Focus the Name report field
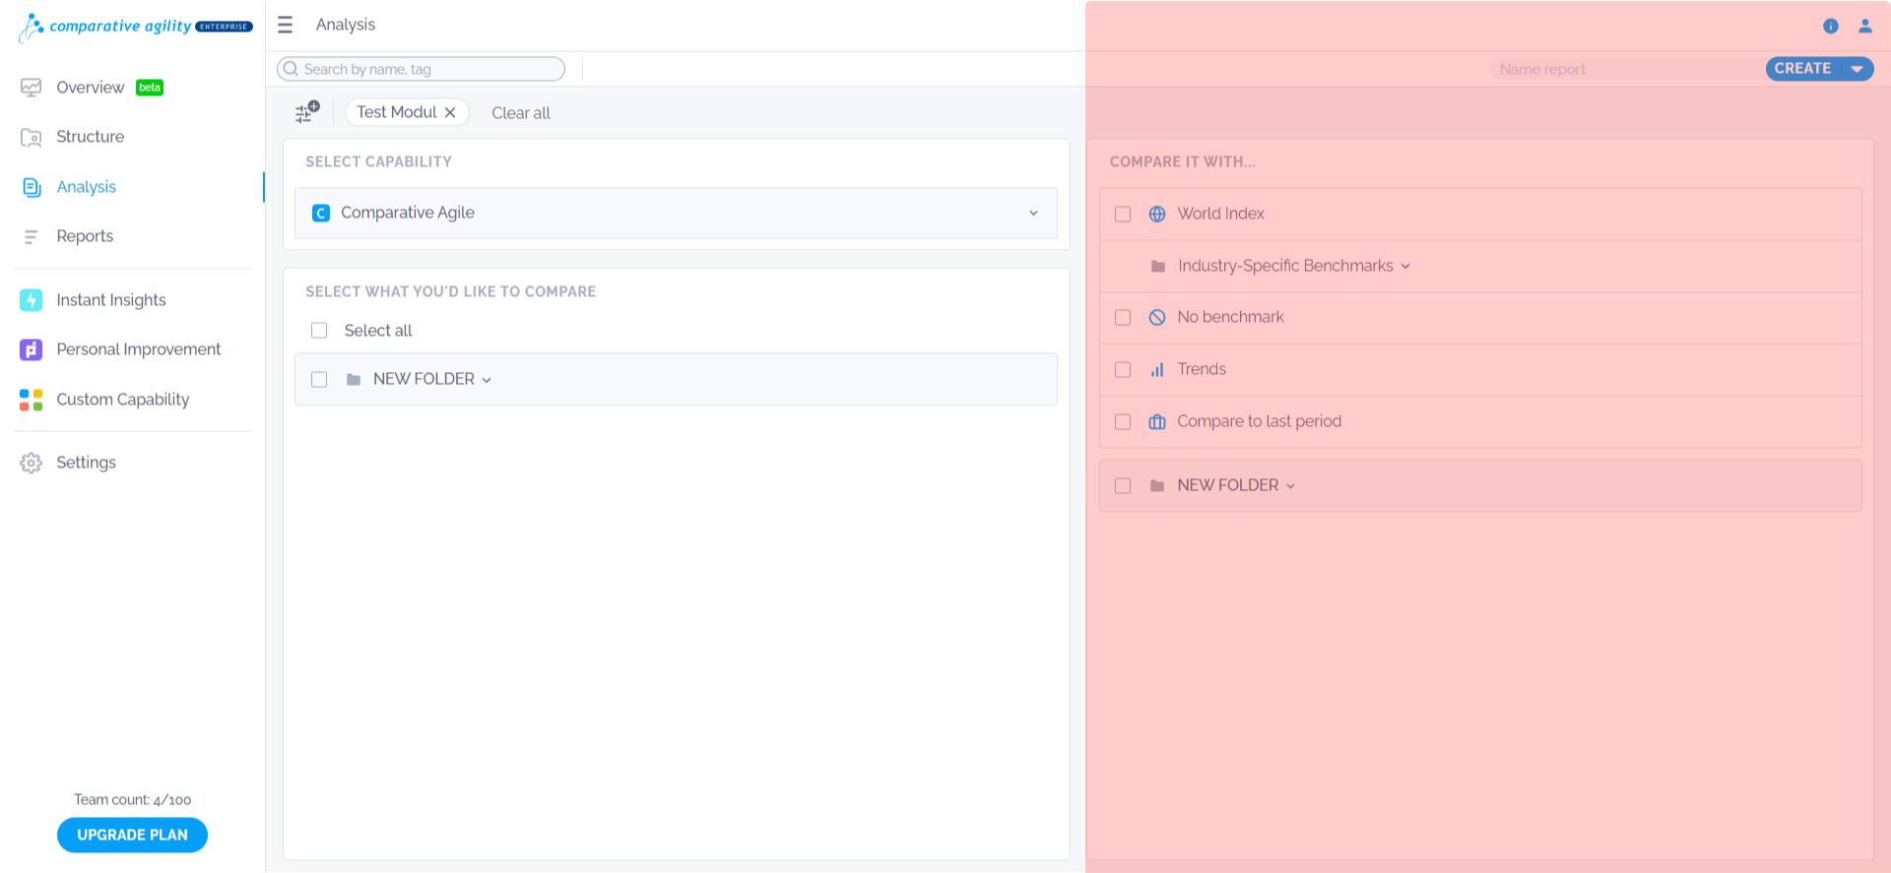 pyautogui.click(x=1625, y=69)
